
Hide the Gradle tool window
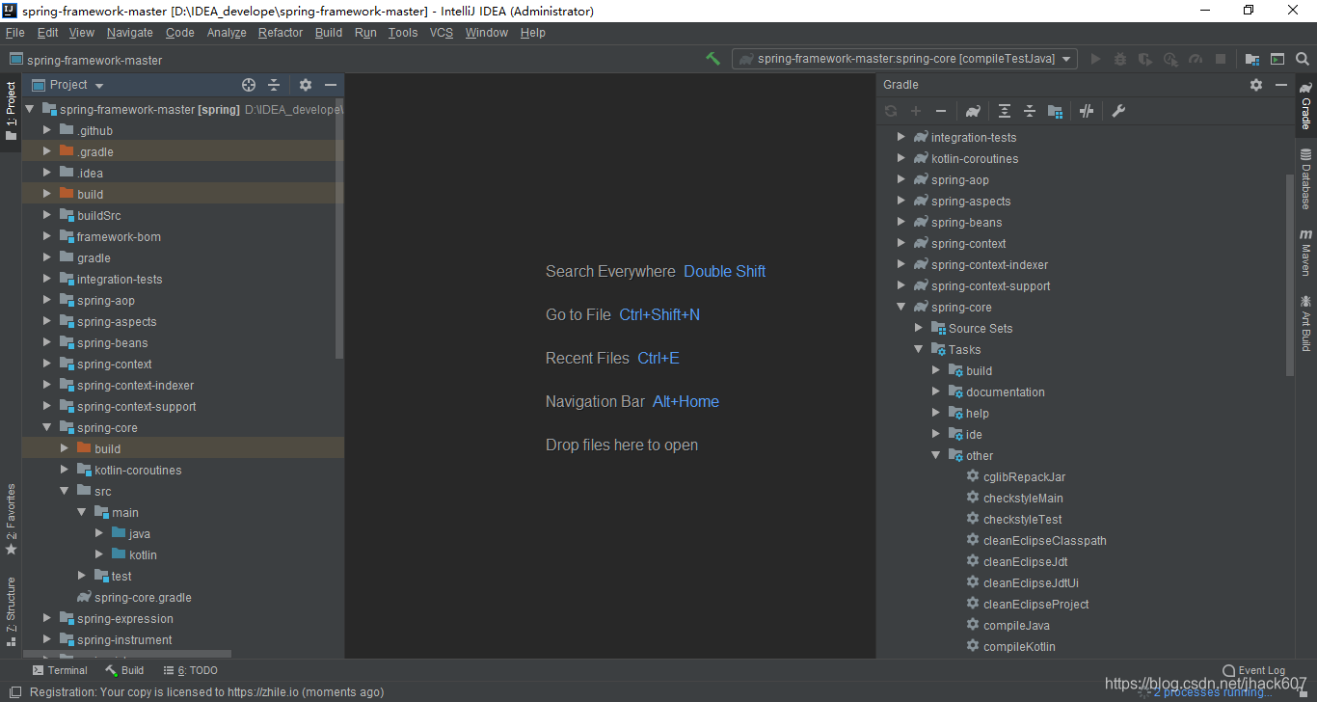click(1281, 85)
